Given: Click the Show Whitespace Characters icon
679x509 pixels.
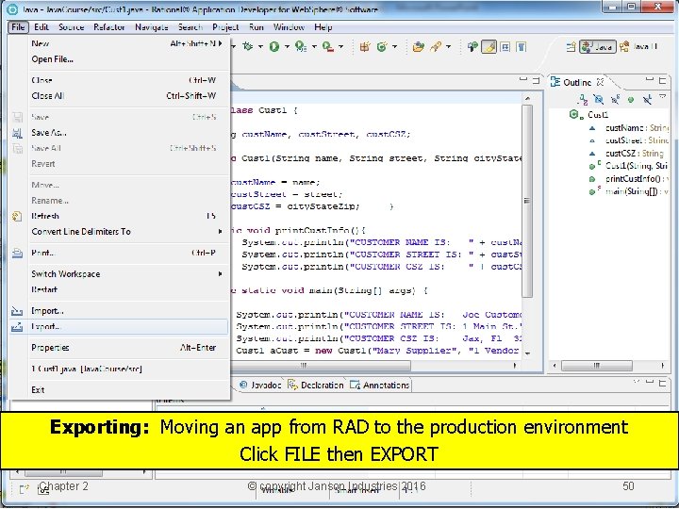Looking at the screenshot, I should click(x=522, y=47).
